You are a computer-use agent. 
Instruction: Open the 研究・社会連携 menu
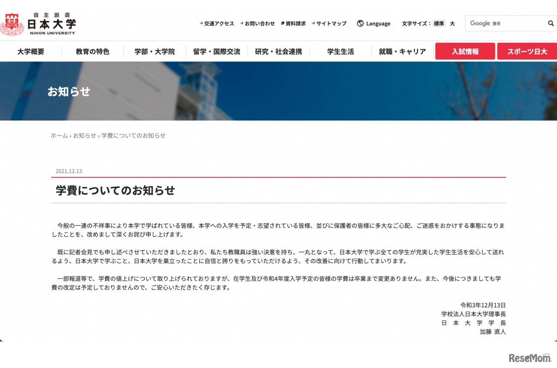click(278, 52)
